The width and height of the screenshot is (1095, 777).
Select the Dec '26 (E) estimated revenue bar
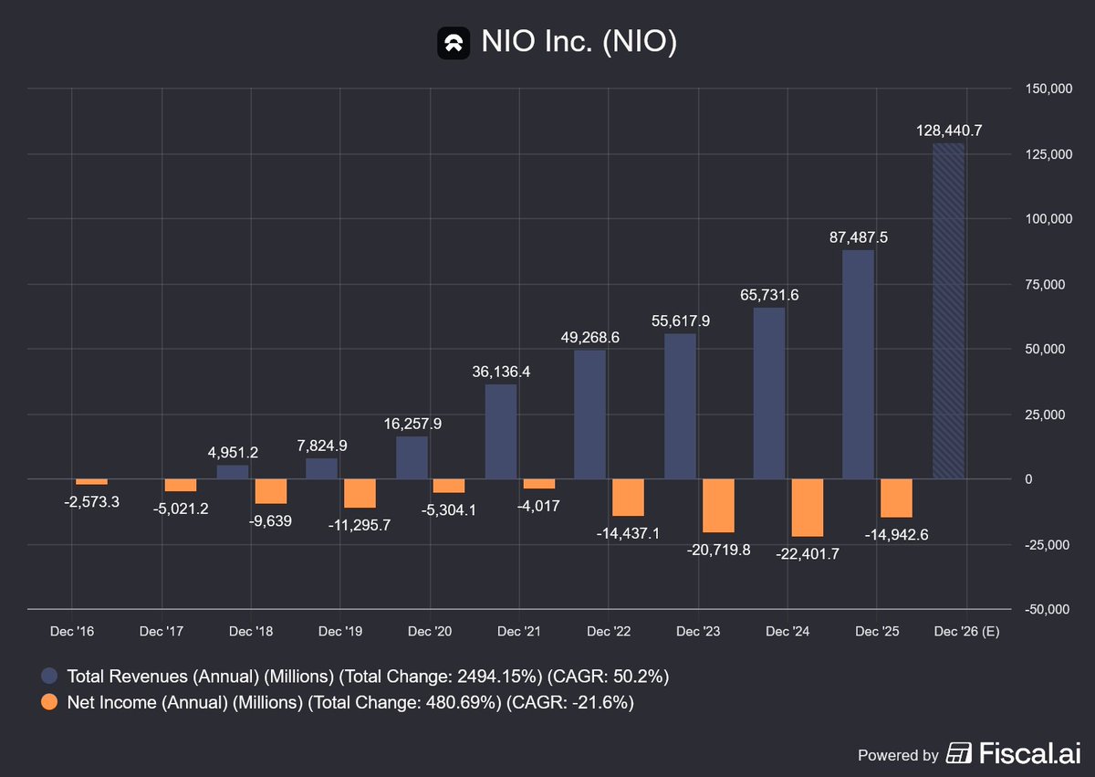tap(949, 311)
